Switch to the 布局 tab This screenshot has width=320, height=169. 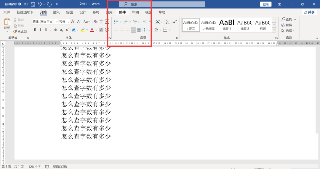pos(96,12)
